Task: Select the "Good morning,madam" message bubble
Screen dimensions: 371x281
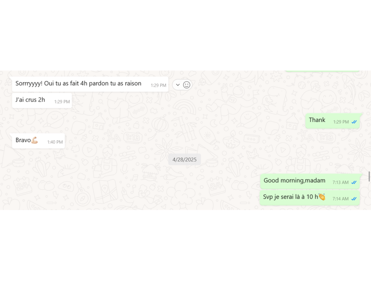Action: [310, 181]
